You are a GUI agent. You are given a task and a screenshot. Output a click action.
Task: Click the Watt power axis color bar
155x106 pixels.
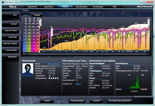coord(29,37)
